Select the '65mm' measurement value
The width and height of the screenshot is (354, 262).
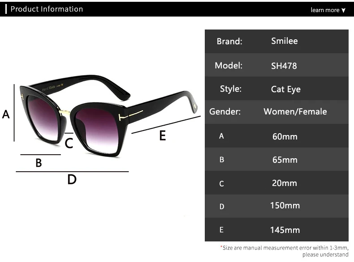pos(285,160)
